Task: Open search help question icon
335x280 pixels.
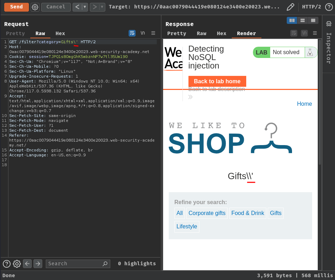Action: 7,264
